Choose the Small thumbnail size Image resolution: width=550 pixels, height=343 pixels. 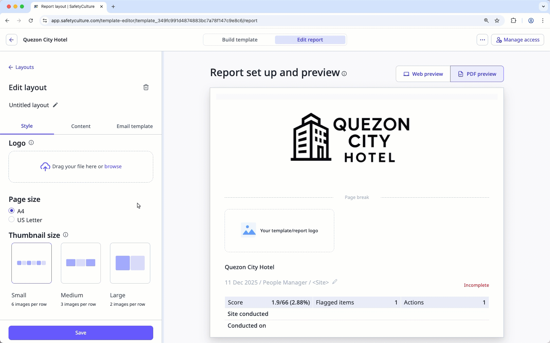pos(31,263)
